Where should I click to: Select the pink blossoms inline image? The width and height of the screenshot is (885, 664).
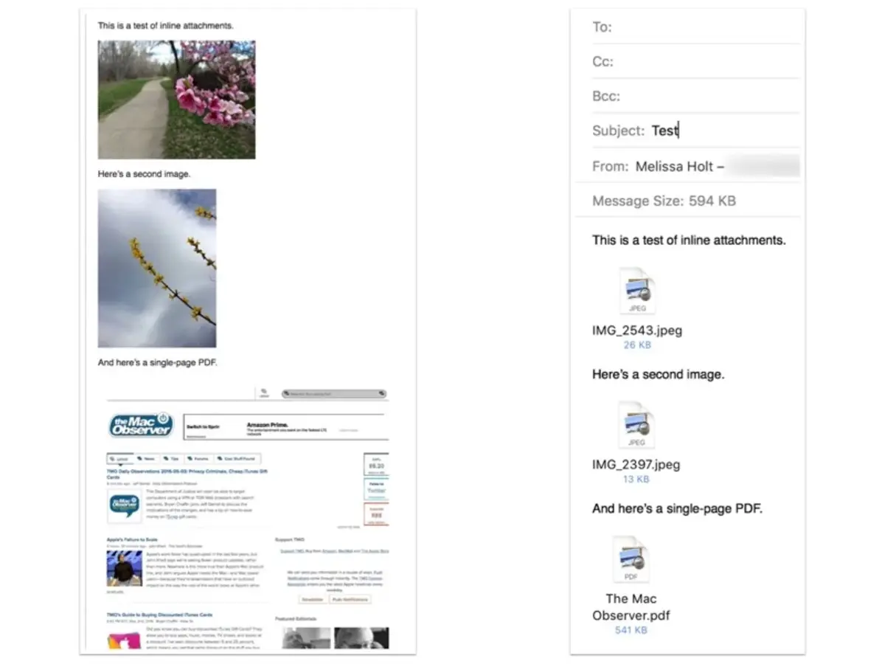[x=176, y=100]
